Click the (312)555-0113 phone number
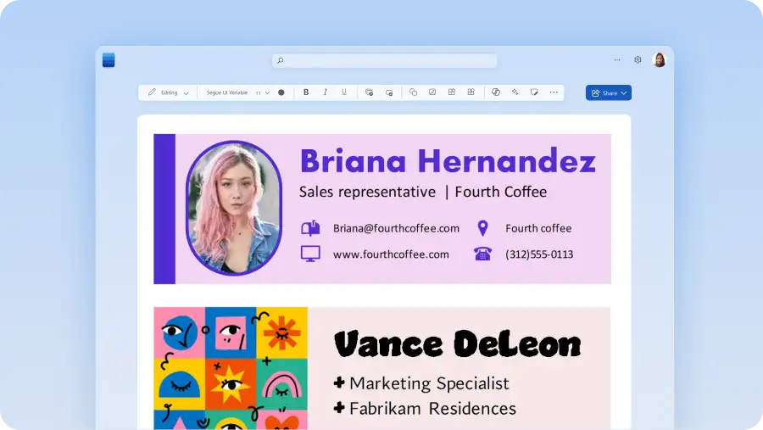The image size is (763, 430). point(539,254)
